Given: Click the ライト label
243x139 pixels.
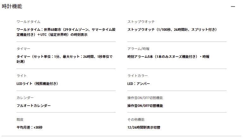Looking at the screenshot, I should pyautogui.click(x=21, y=76).
